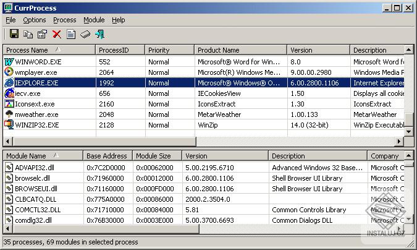Sort modules by Base Address header

pos(107,156)
